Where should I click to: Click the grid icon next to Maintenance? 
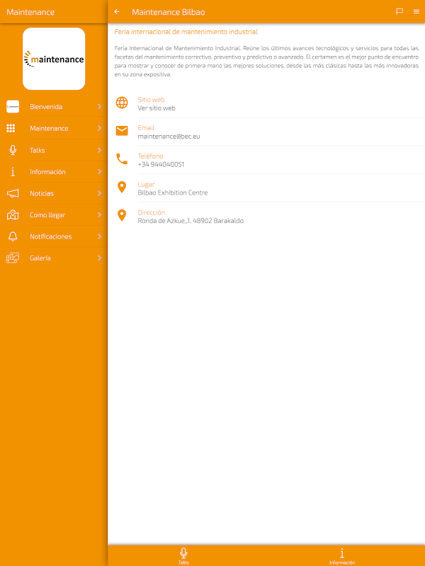pyautogui.click(x=11, y=128)
